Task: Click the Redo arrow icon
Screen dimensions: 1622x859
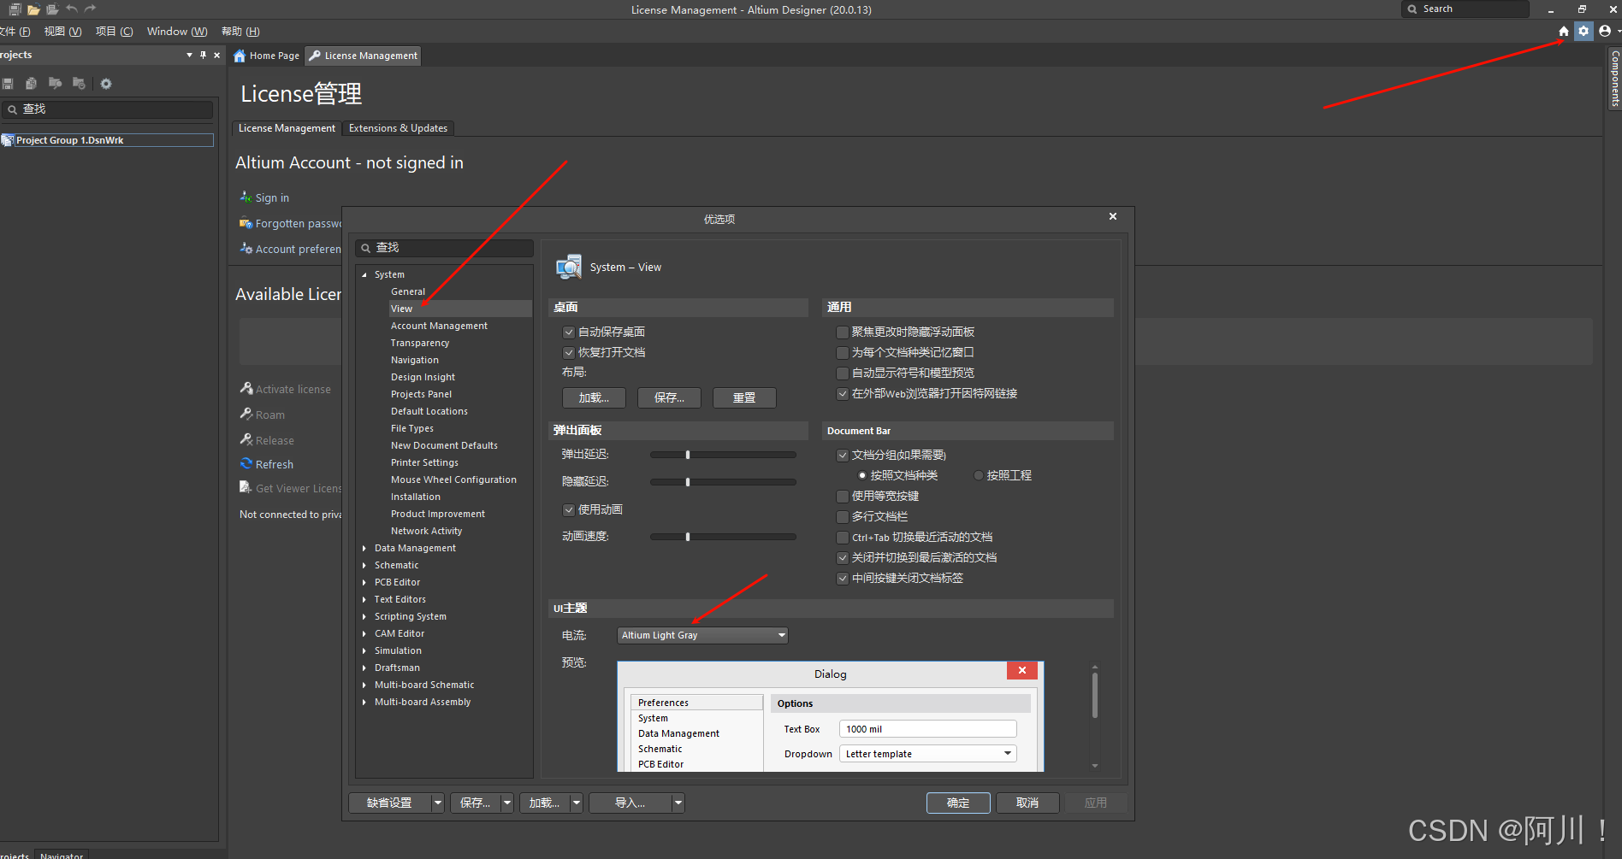Action: point(90,9)
